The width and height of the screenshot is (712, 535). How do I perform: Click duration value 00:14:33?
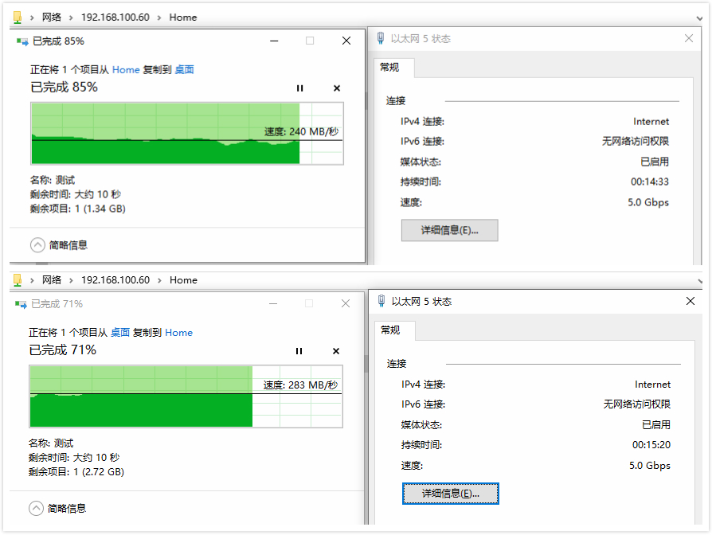click(649, 182)
